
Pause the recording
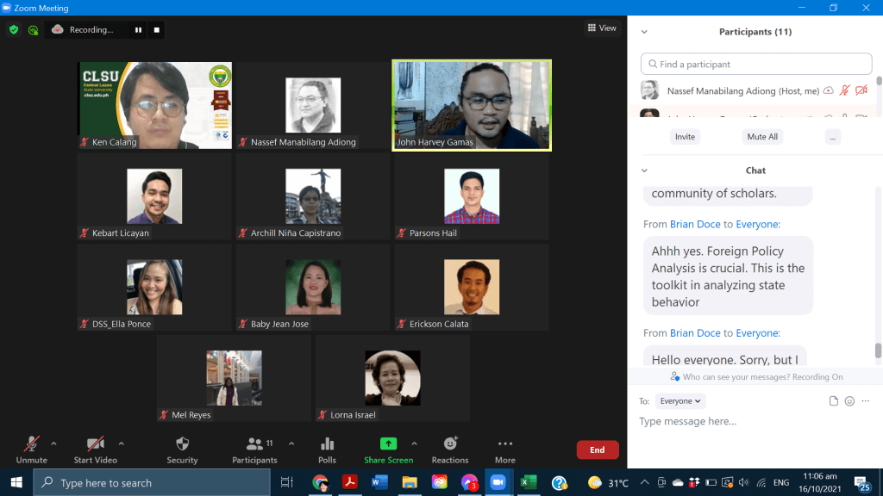[x=138, y=29]
